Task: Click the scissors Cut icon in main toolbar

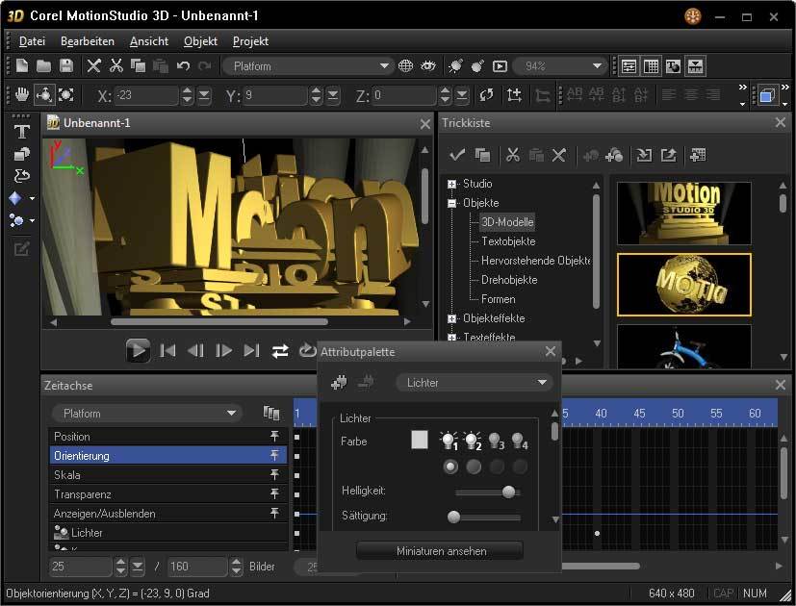Action: point(116,66)
